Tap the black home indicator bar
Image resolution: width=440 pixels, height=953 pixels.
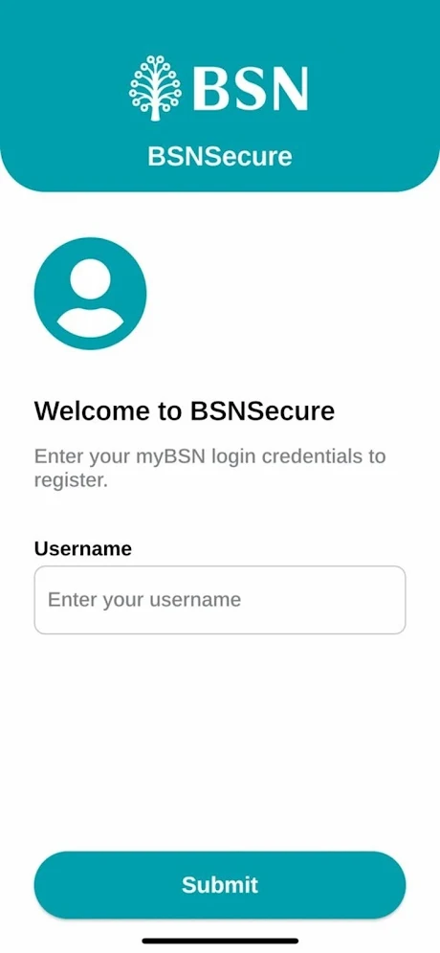point(220,941)
